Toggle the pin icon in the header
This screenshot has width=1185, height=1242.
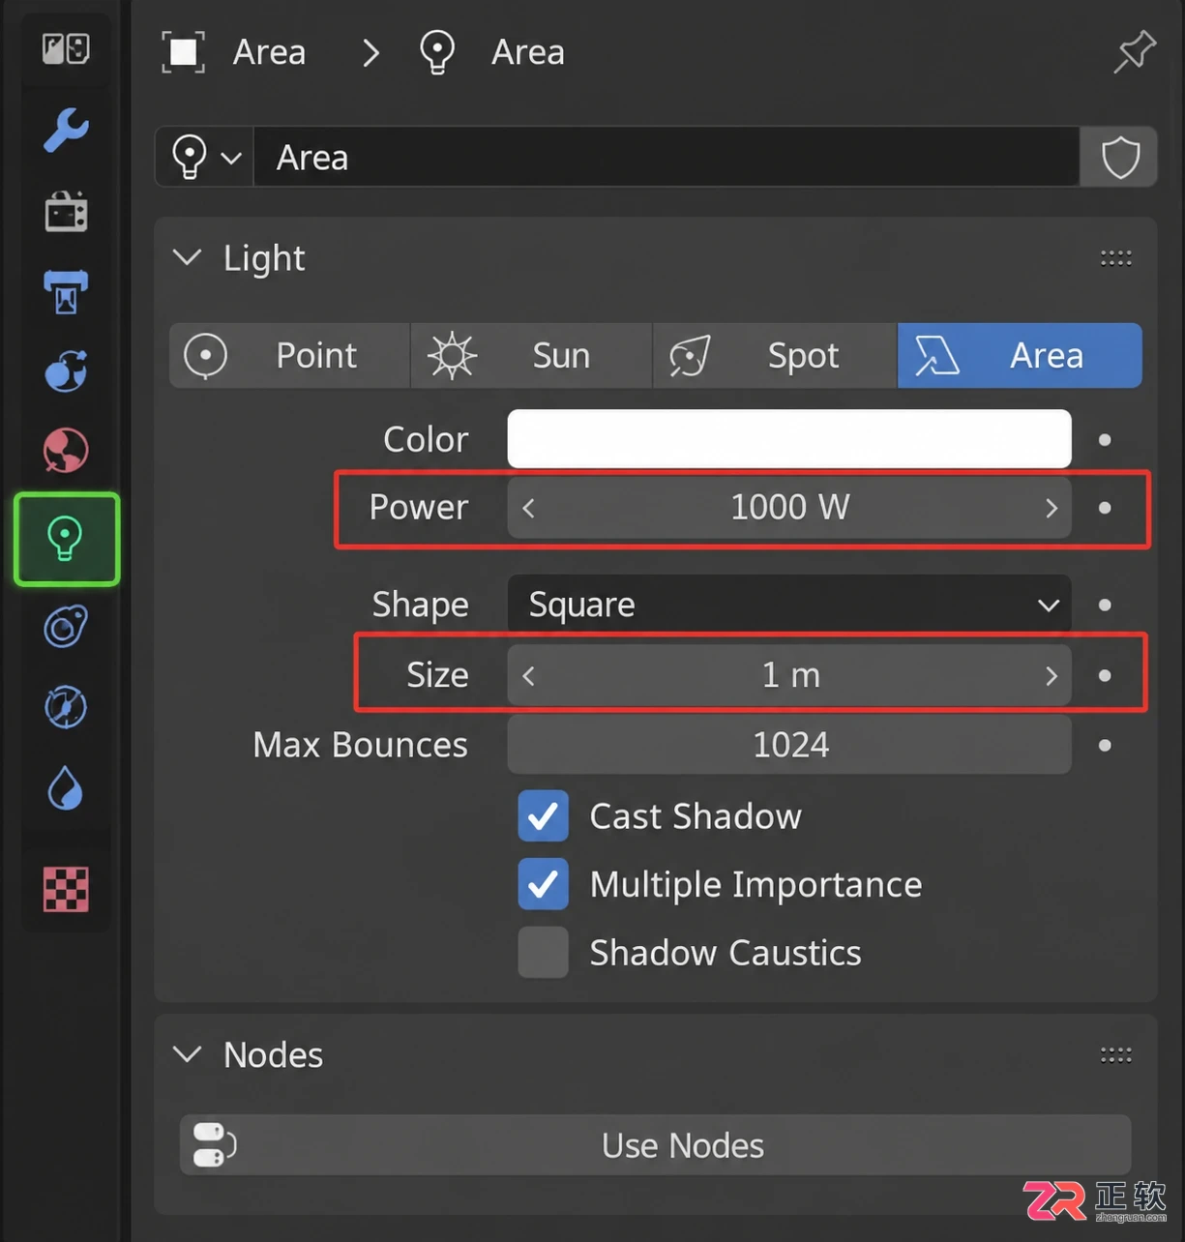1134,51
